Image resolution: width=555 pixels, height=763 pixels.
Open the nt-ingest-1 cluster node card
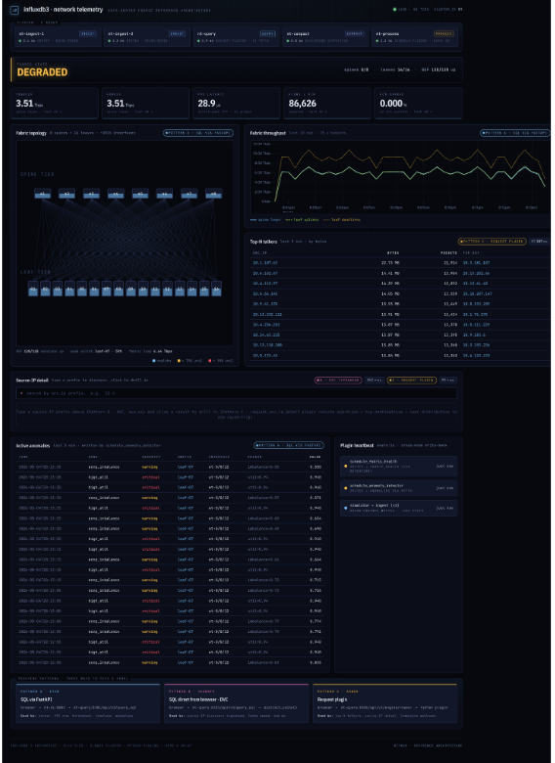pyautogui.click(x=59, y=37)
